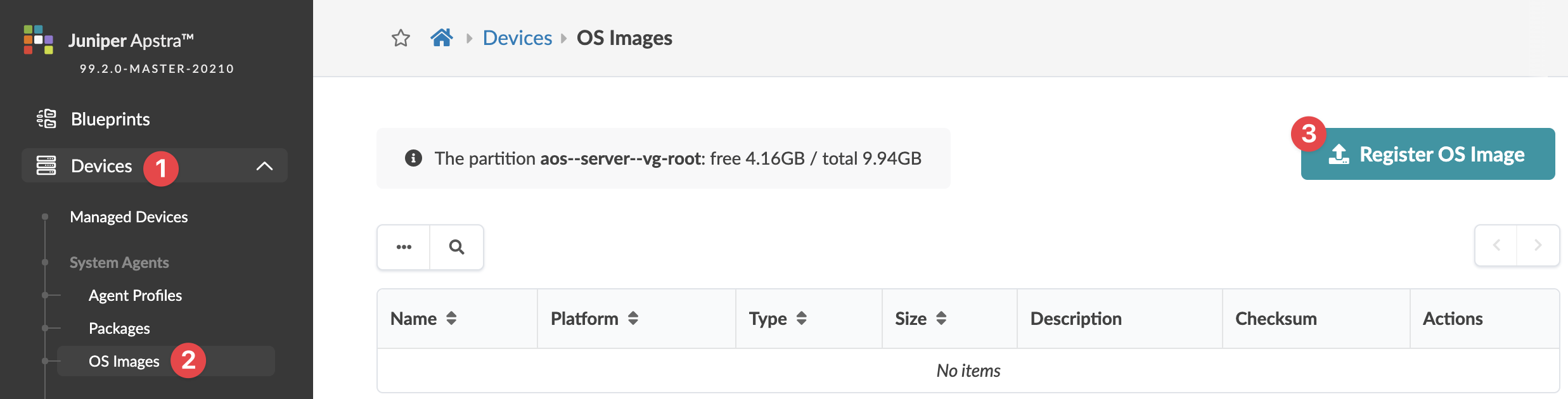Select OS Images sidebar item
The image size is (1568, 399).
coord(124,361)
